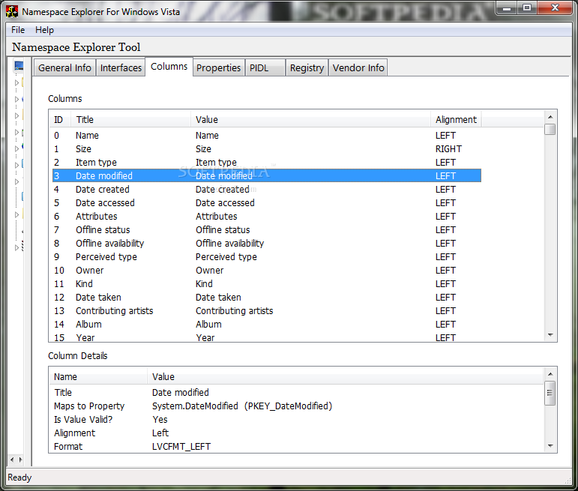Expand the topmost collapsed node in the tree

(16, 82)
